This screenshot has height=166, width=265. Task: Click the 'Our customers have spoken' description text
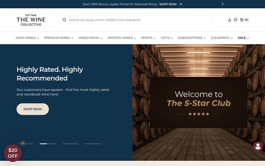coord(63,92)
